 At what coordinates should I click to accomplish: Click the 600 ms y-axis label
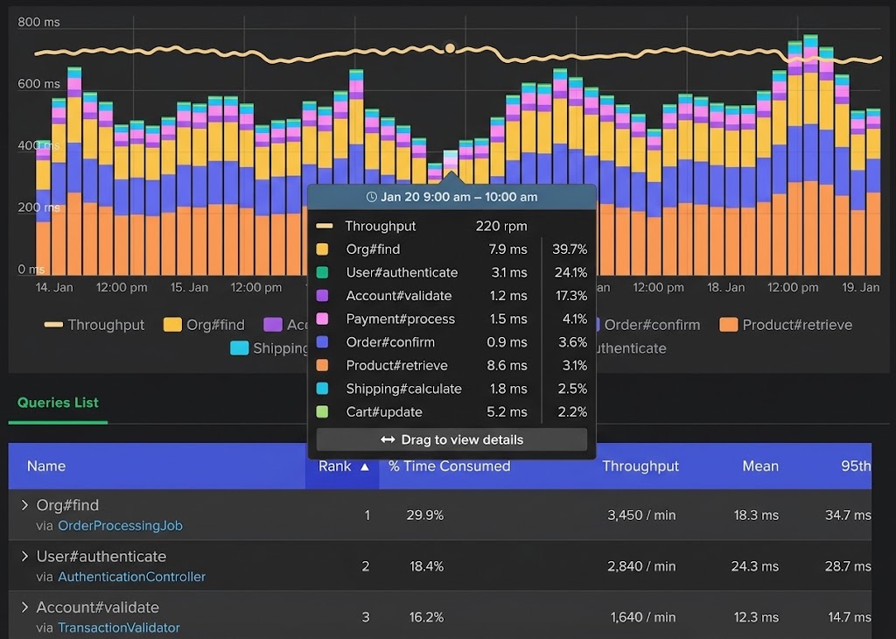[x=38, y=83]
